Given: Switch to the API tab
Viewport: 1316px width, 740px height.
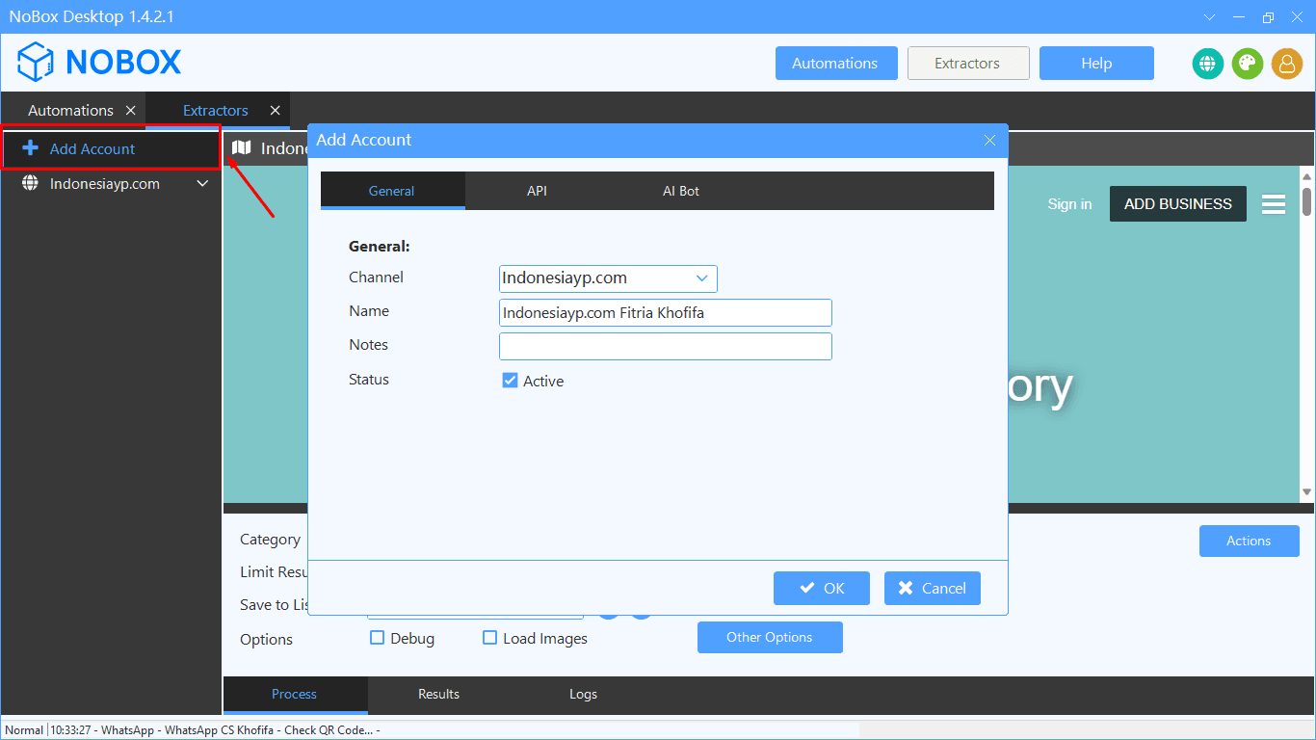Looking at the screenshot, I should [537, 190].
